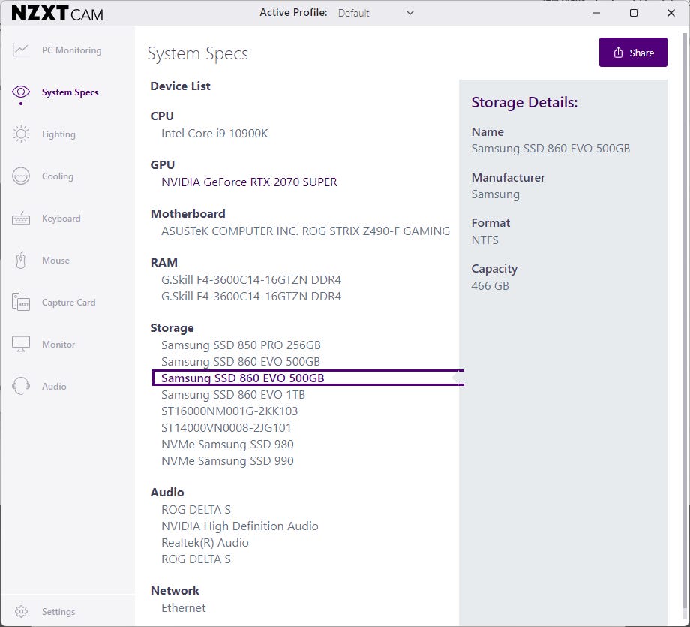Select Intel Core i9 10900K entry

(214, 134)
